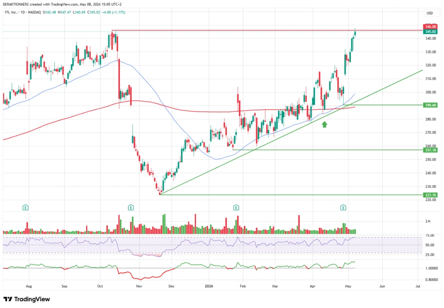Viewport: 444px width, 308px height.
Task: Click the earnings E marker above the Aug label
Action: 25,208
